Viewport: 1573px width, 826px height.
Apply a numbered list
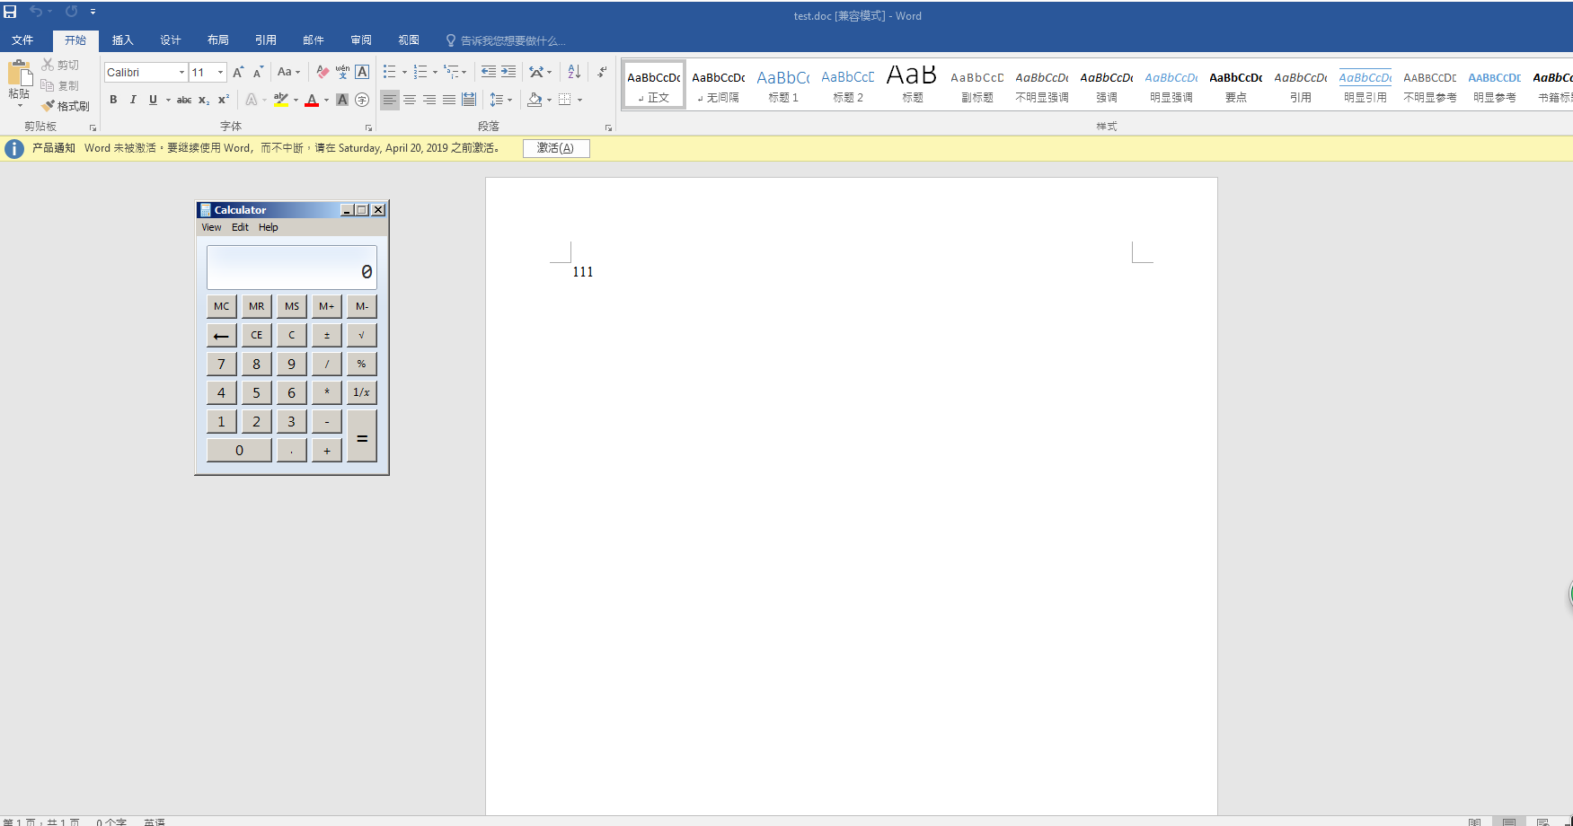click(420, 72)
